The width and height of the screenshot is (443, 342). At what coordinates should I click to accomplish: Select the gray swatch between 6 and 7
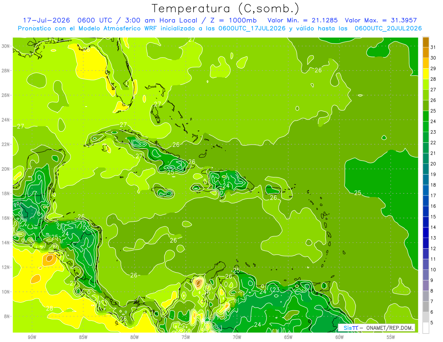click(x=426, y=307)
